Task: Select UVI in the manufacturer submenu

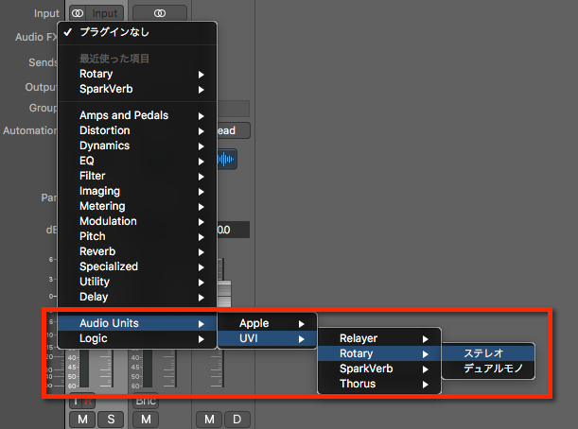Action: point(268,338)
